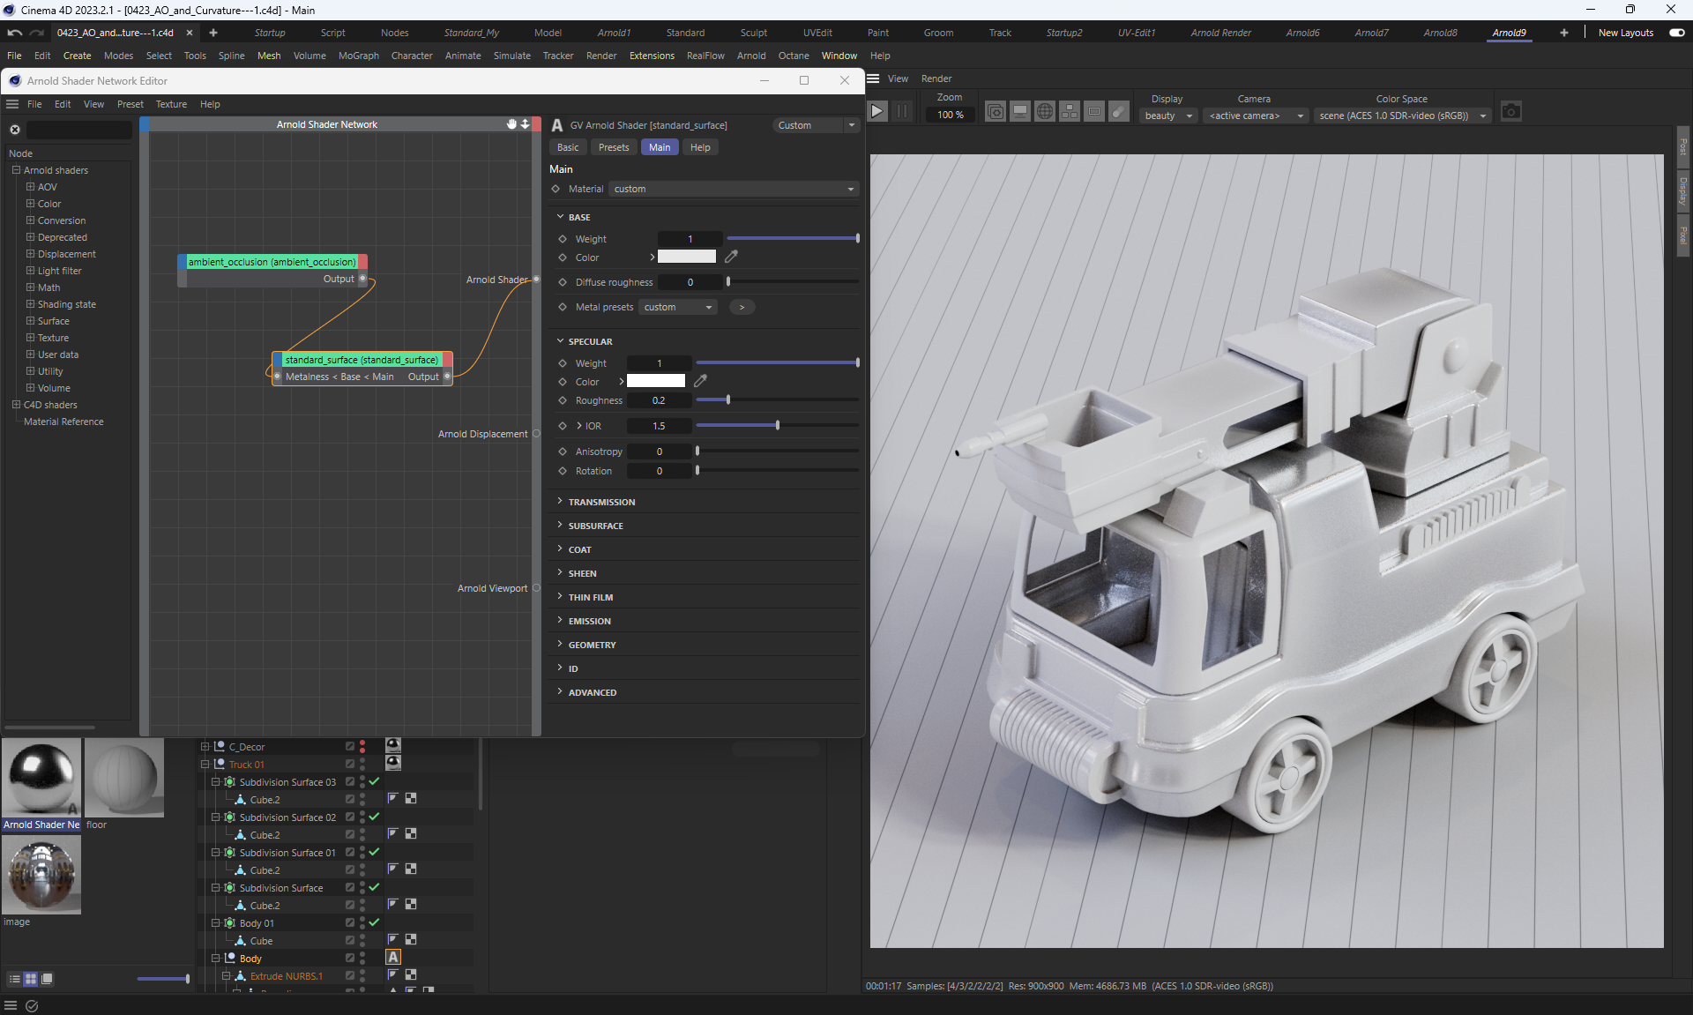The width and height of the screenshot is (1693, 1015).
Task: Open the Display beauty dropdown
Action: pyautogui.click(x=1168, y=116)
